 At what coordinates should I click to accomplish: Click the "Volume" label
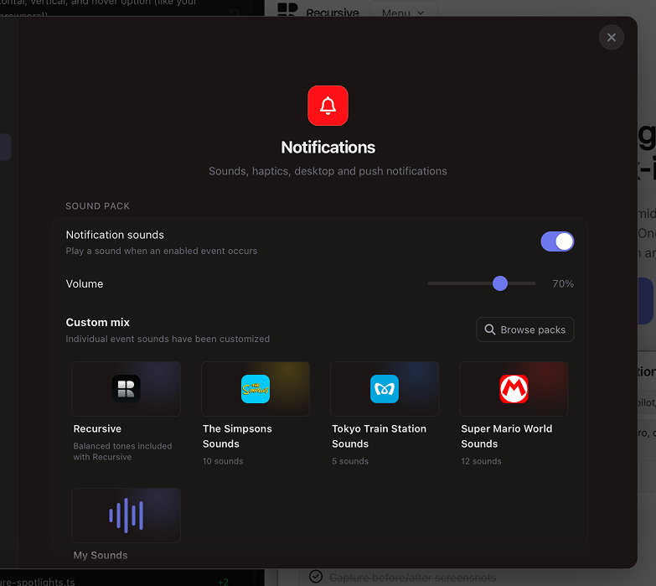(x=84, y=284)
